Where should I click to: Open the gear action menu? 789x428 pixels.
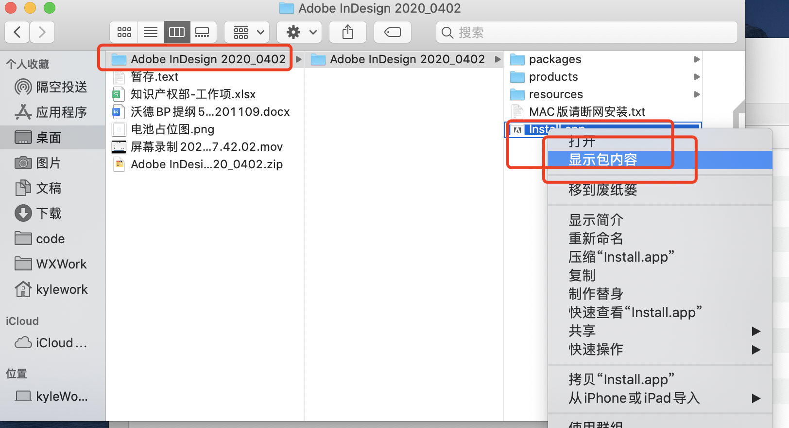(x=299, y=33)
